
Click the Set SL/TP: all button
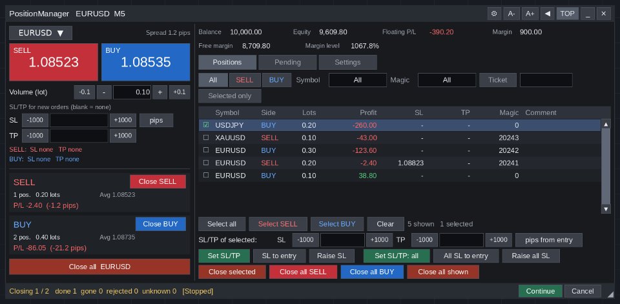pos(397,256)
